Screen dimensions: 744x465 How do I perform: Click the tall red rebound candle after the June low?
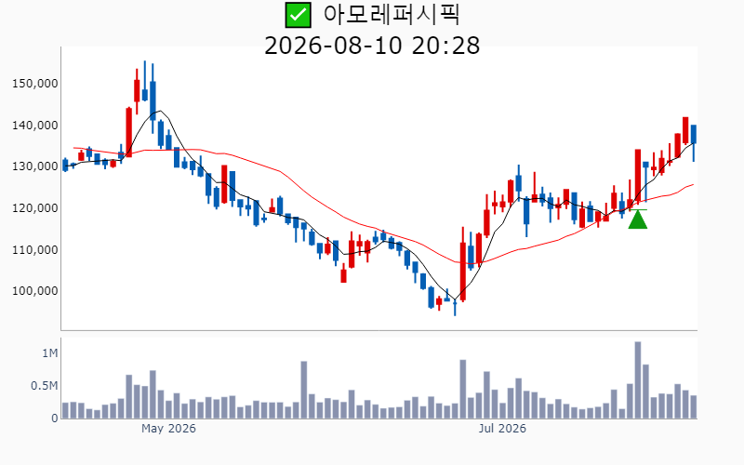(x=462, y=264)
